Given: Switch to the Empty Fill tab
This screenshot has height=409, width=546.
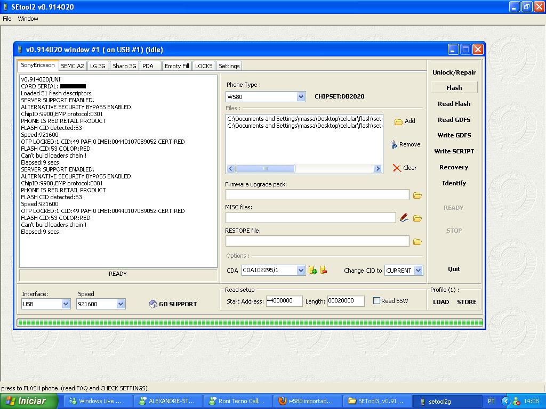Looking at the screenshot, I should [177, 66].
